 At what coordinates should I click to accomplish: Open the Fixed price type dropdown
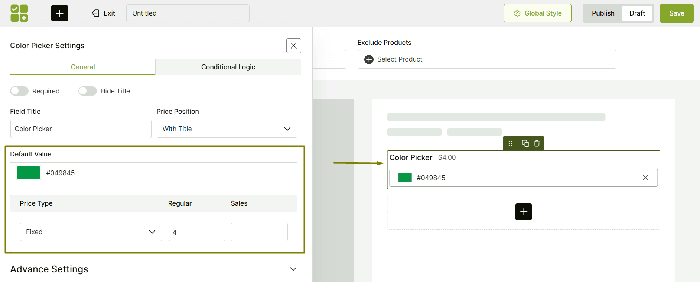pos(91,232)
